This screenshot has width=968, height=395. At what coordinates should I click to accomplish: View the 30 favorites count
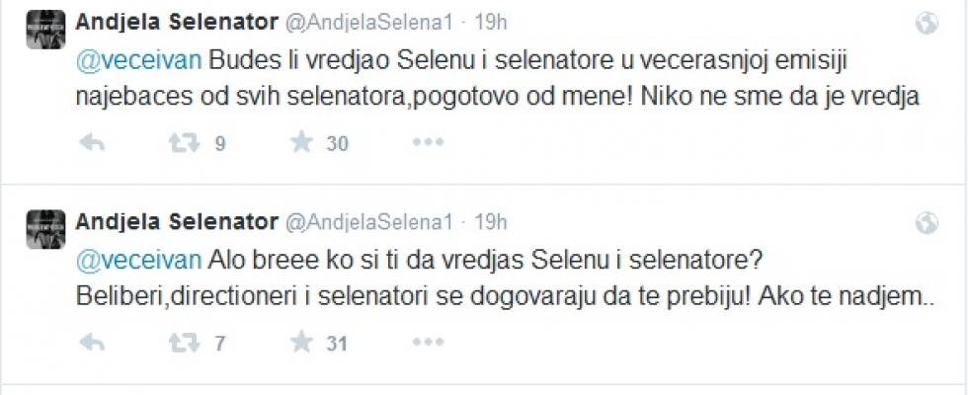[x=337, y=144]
